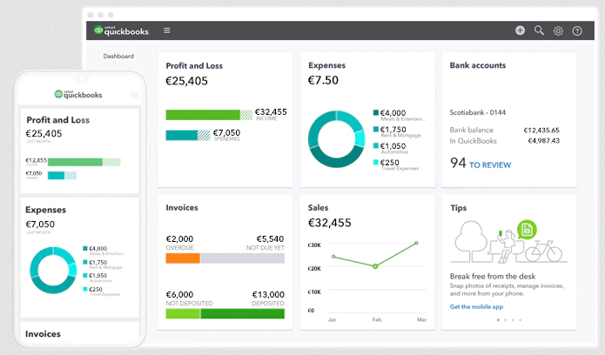Click the Expenses donut chart on desktop
The image size is (605, 355).
[x=336, y=138]
